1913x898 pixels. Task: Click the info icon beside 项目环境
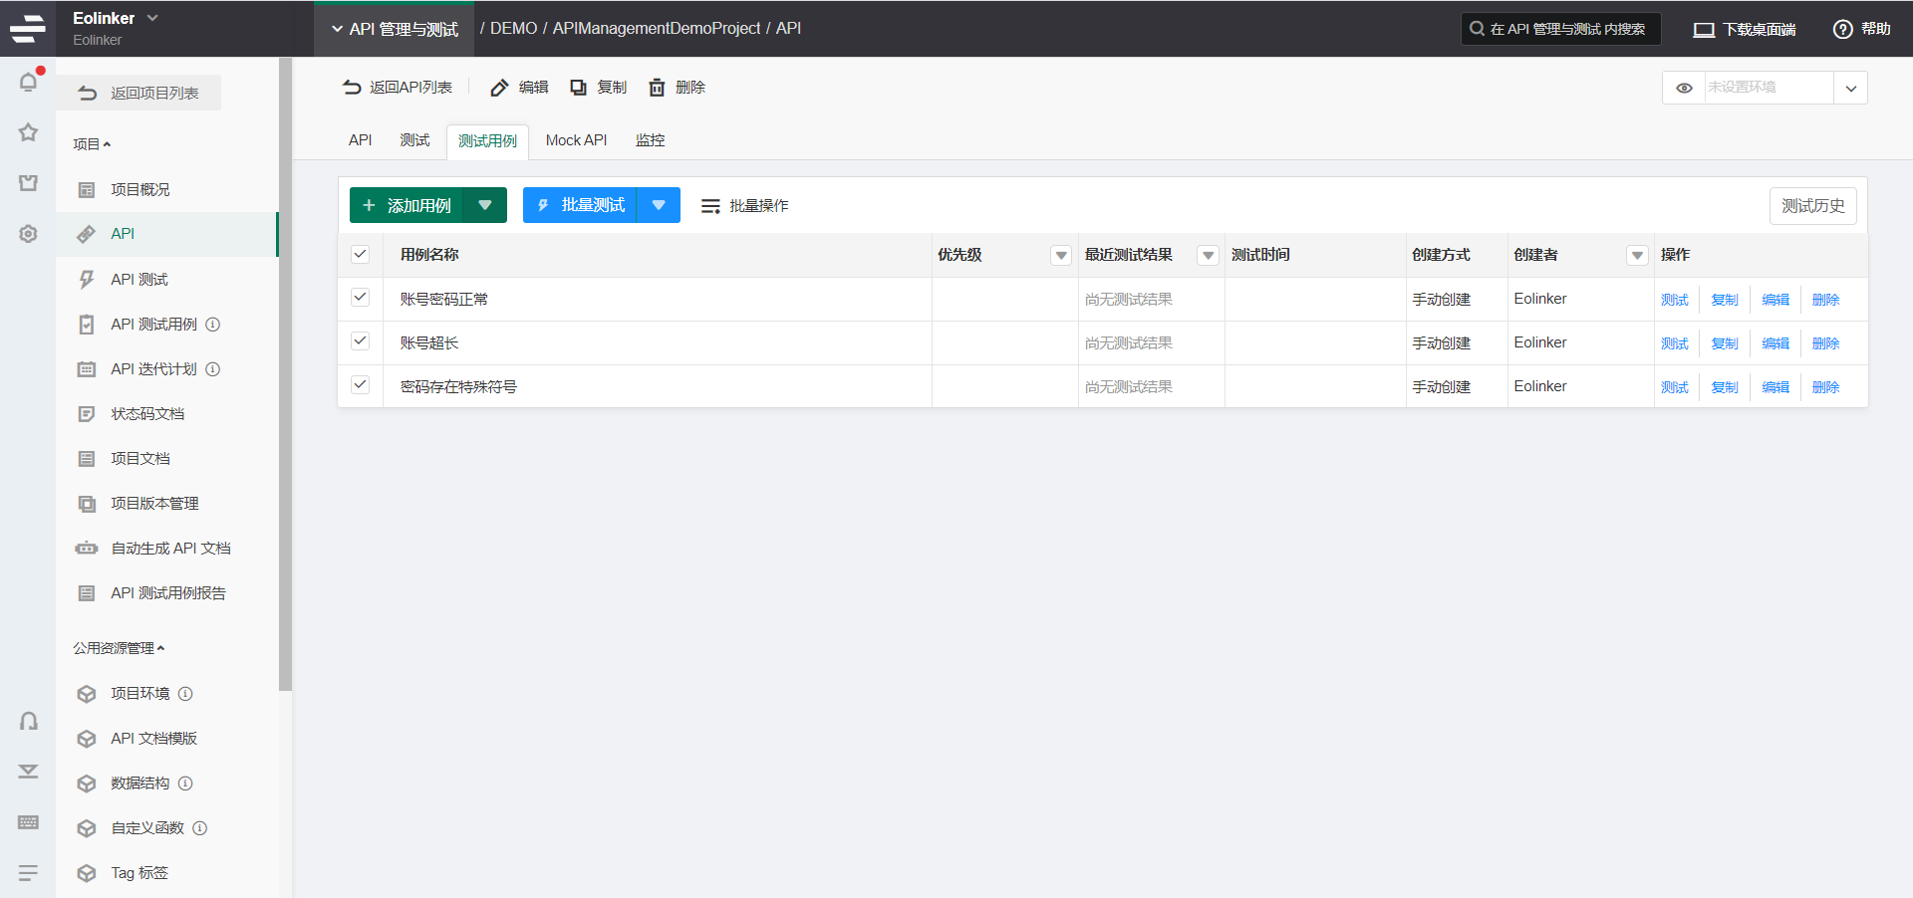[185, 694]
